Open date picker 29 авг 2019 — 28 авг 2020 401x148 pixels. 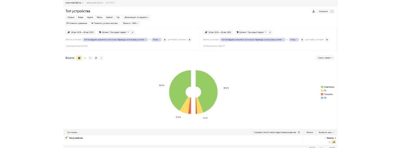tap(218, 32)
